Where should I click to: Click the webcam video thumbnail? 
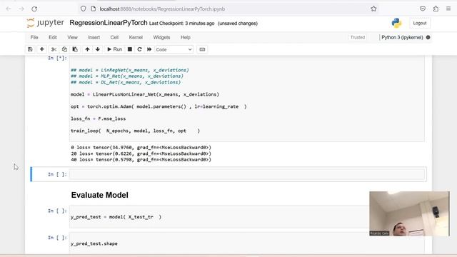[x=409, y=213]
